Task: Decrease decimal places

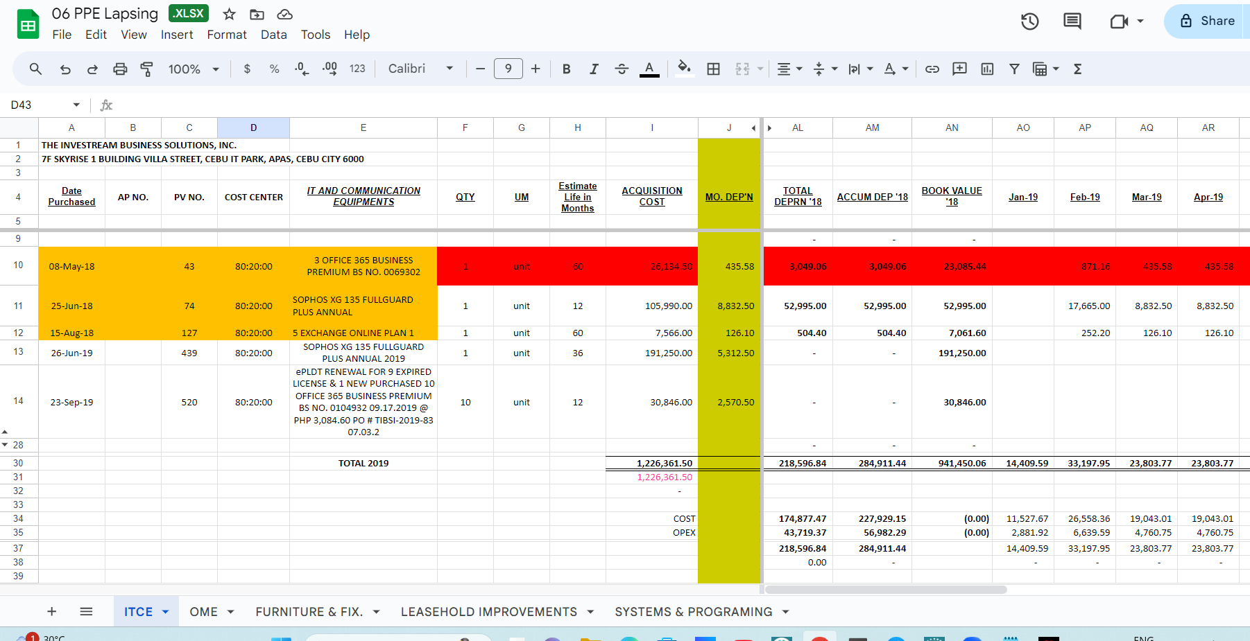Action: coord(302,69)
